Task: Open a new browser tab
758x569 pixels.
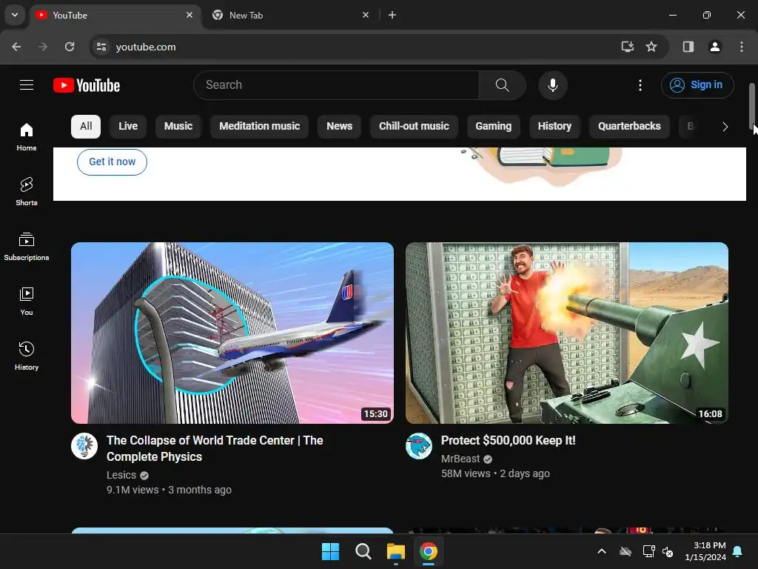Action: (392, 15)
